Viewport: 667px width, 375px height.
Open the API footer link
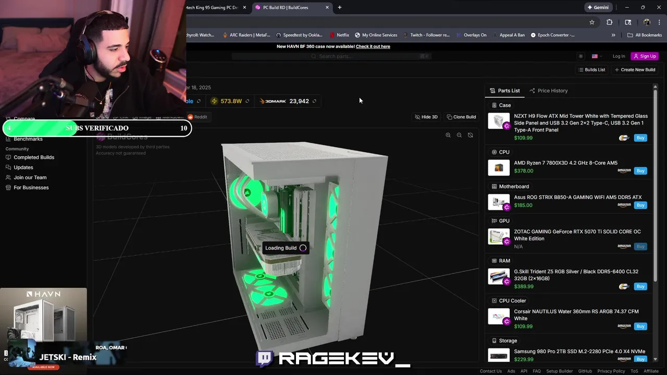(524, 371)
